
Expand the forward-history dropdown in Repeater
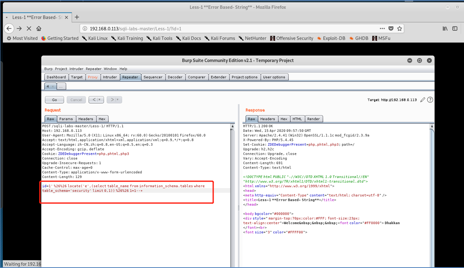[117, 99]
